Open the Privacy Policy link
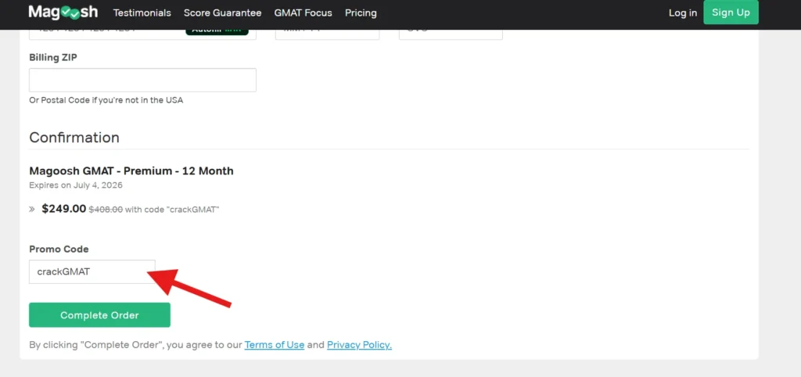The height and width of the screenshot is (377, 801). click(359, 345)
